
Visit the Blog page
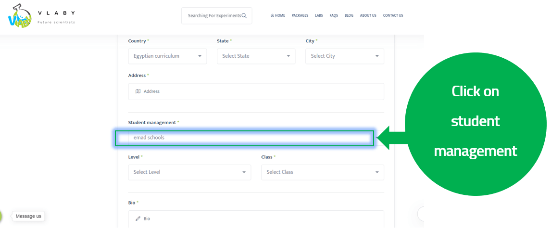(x=349, y=15)
